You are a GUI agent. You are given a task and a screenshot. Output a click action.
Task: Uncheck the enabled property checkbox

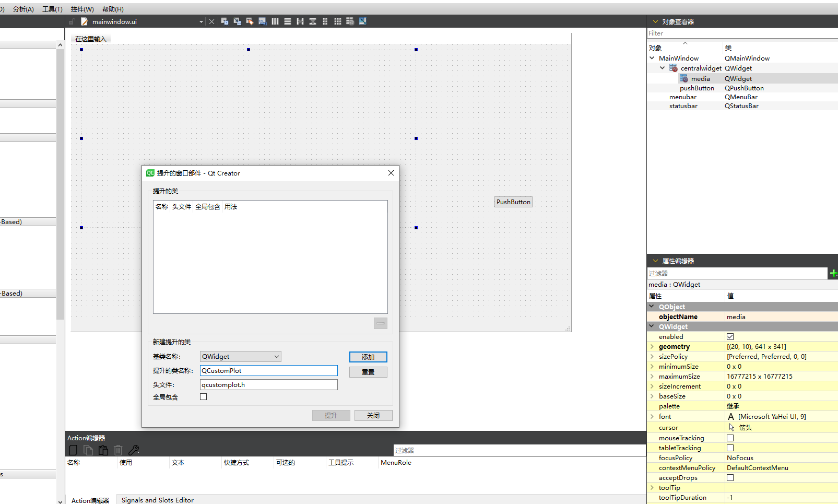point(730,337)
